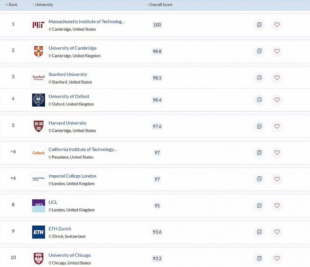Open the Imperial College London page
310x267 pixels.
coord(72,176)
